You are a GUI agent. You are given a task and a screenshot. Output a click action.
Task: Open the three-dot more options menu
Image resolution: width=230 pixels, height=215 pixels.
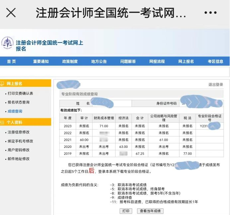click(210, 13)
